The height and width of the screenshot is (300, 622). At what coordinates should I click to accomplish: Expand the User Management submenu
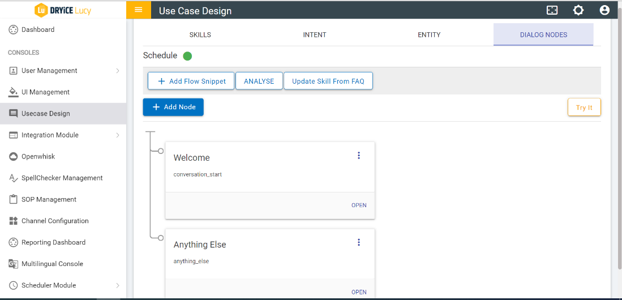click(118, 71)
